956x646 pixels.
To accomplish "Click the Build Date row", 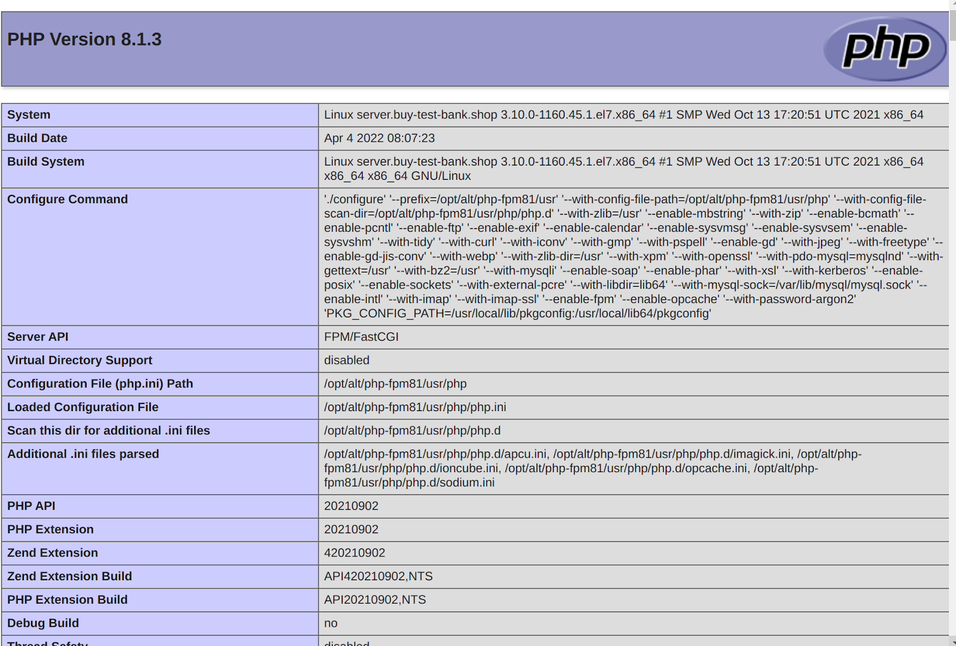I will [37, 138].
